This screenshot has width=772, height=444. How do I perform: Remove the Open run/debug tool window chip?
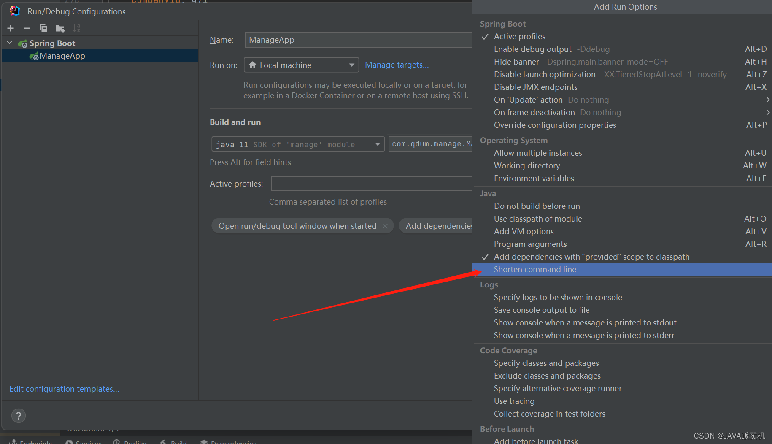[x=385, y=226]
